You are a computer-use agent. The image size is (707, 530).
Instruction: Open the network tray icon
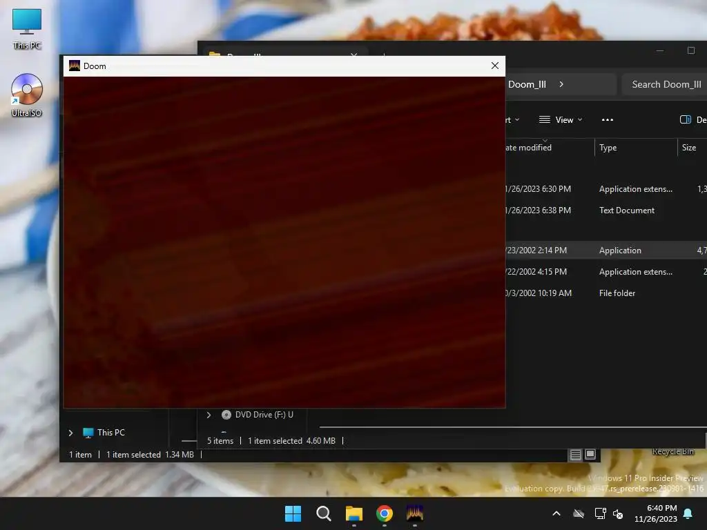[x=600, y=513]
